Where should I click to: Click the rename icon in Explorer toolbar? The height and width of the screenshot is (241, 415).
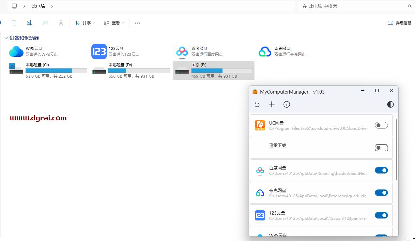coord(30,23)
